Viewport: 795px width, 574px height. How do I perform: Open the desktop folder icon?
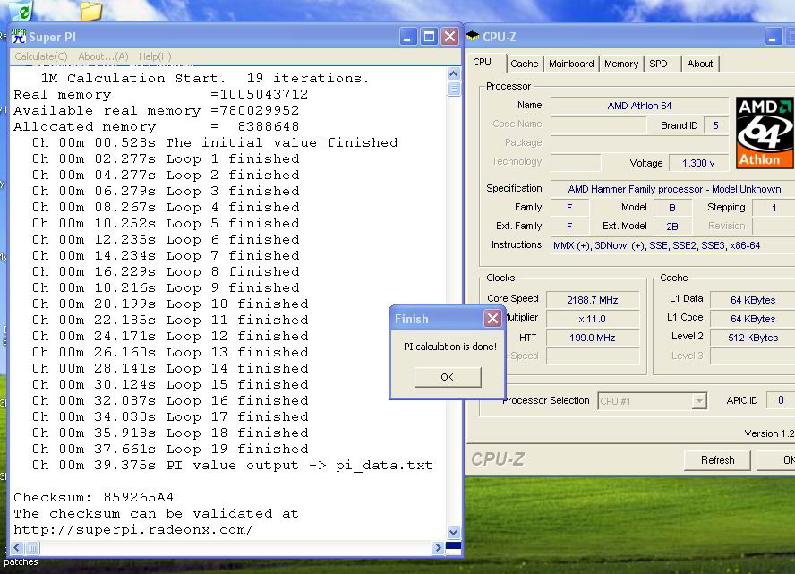[91, 11]
